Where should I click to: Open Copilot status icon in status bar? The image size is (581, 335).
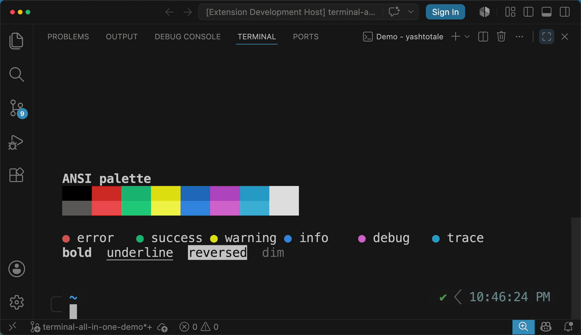click(546, 327)
